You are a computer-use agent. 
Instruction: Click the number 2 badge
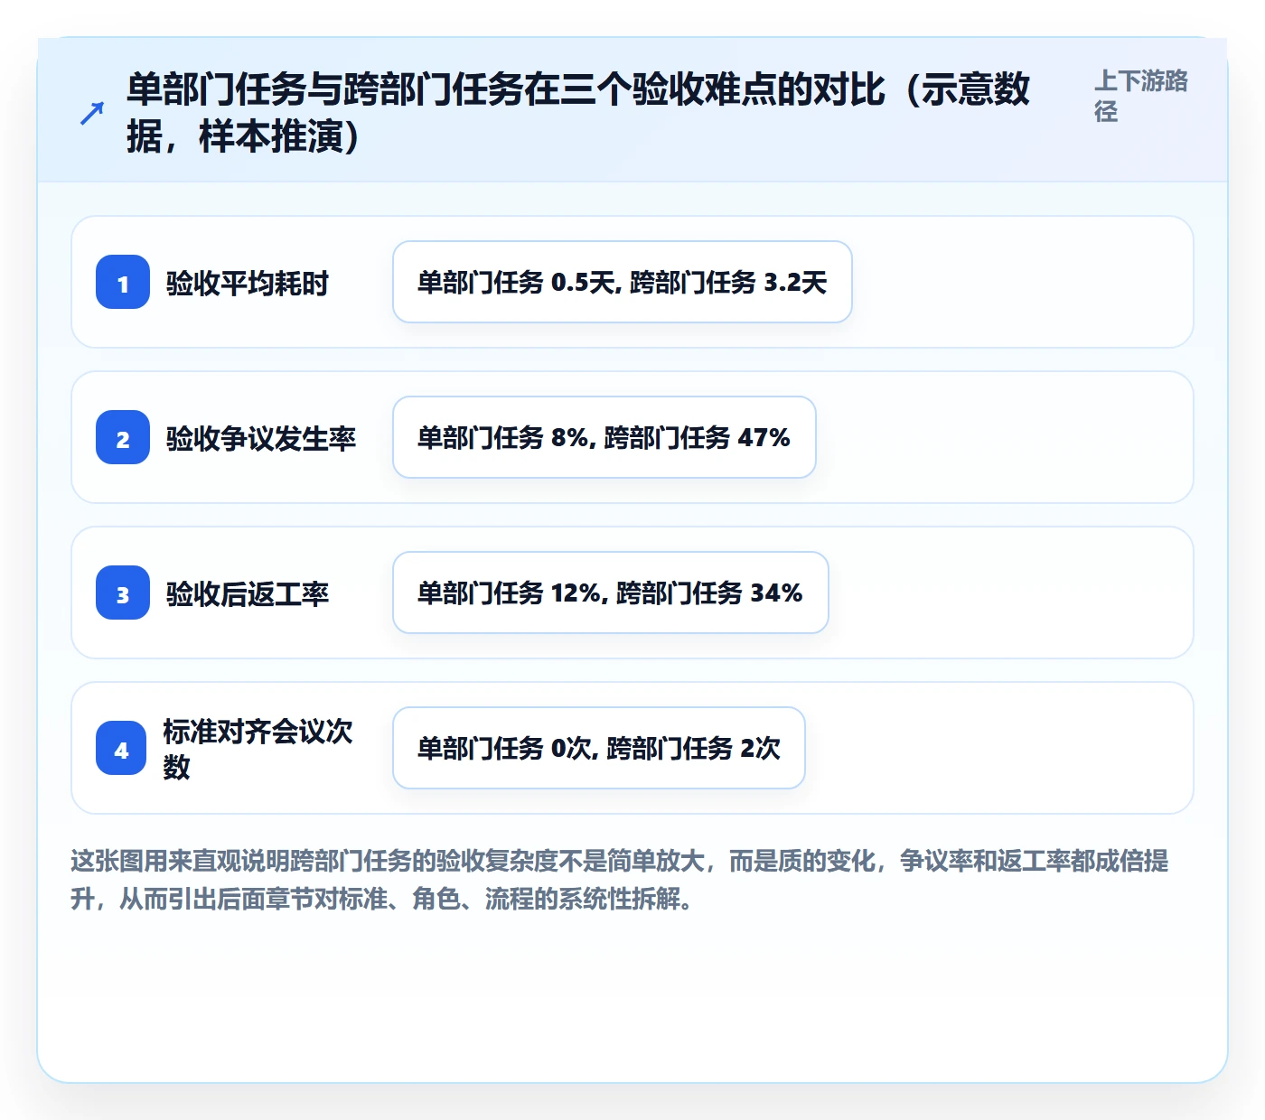pyautogui.click(x=123, y=437)
